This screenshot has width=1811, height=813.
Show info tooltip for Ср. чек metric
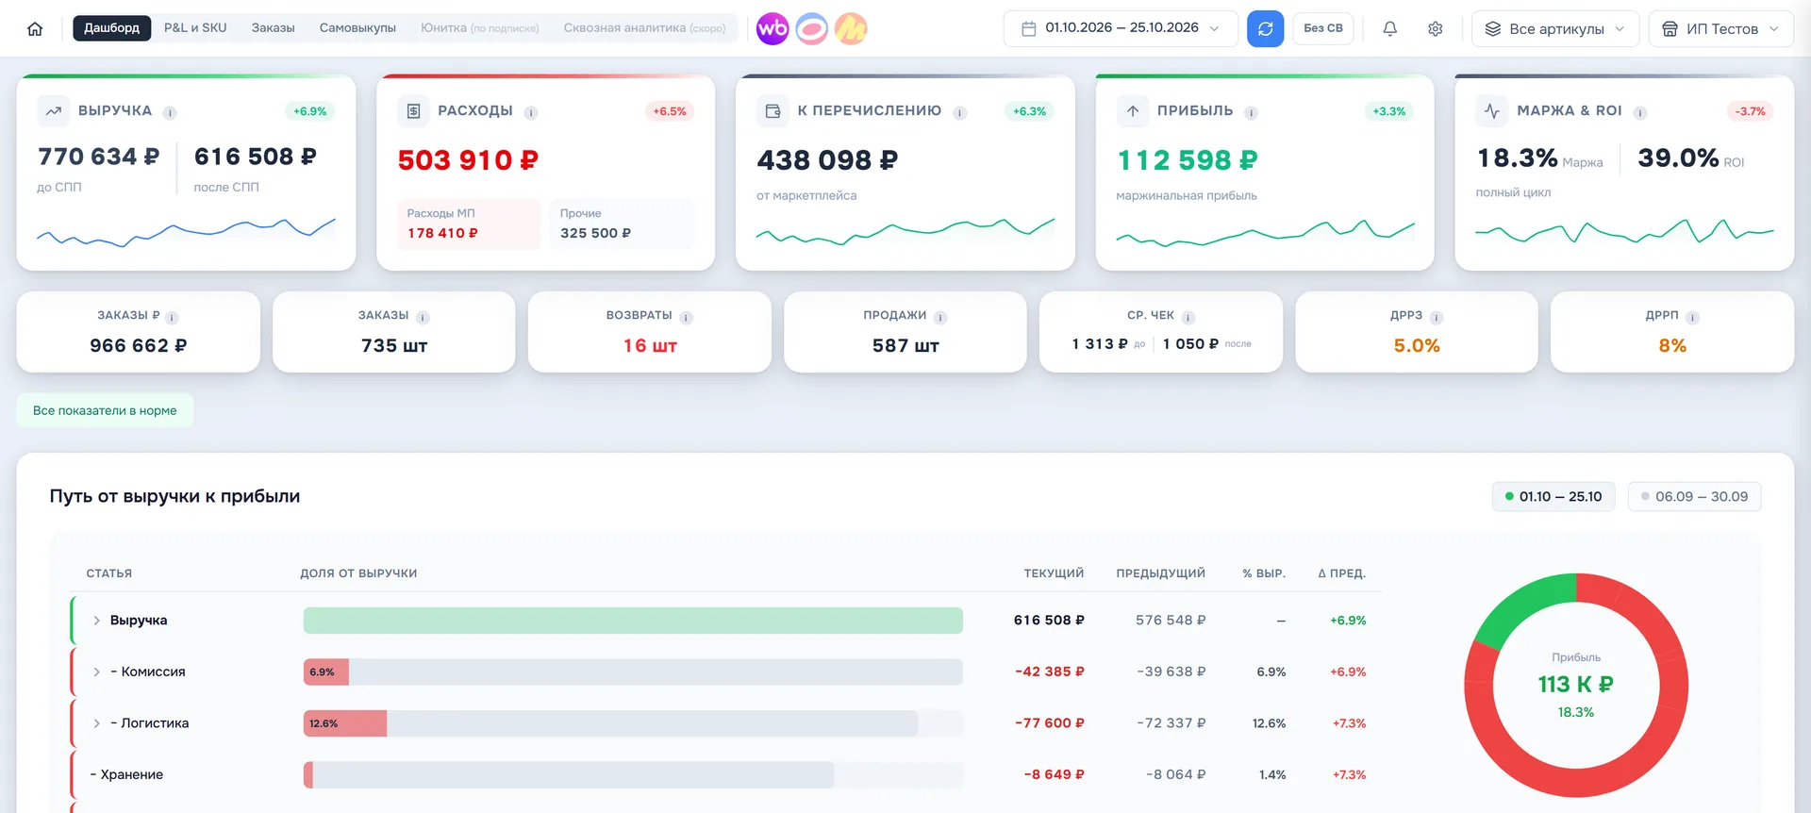coord(1188,317)
